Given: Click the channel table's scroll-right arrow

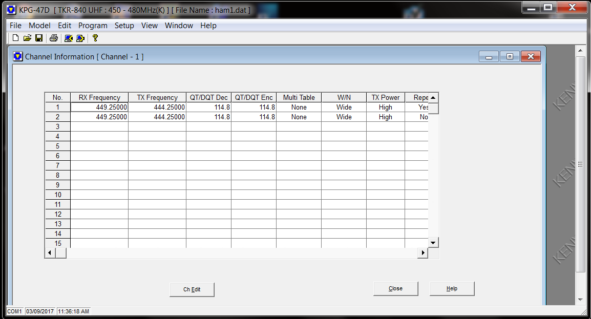Looking at the screenshot, I should click(423, 253).
